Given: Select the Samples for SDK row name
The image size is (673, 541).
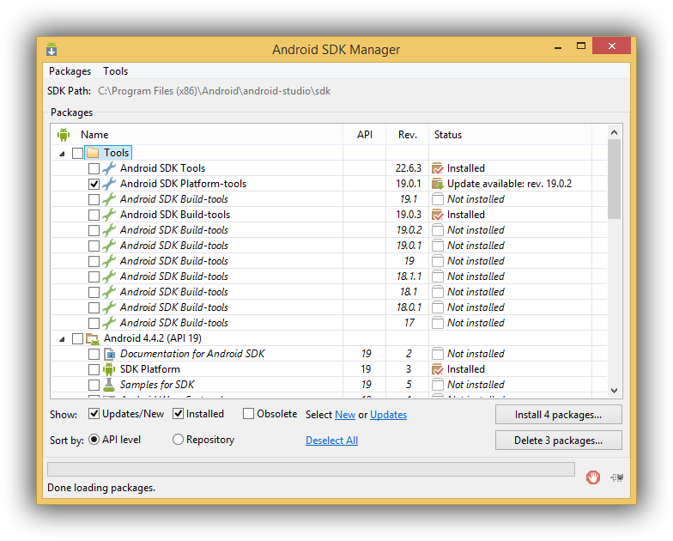Looking at the screenshot, I should [157, 385].
